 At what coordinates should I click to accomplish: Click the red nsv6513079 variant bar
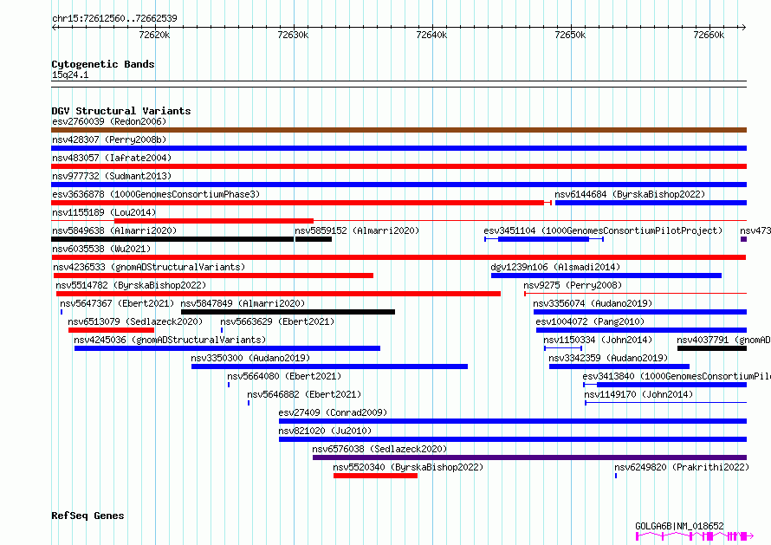click(x=111, y=330)
